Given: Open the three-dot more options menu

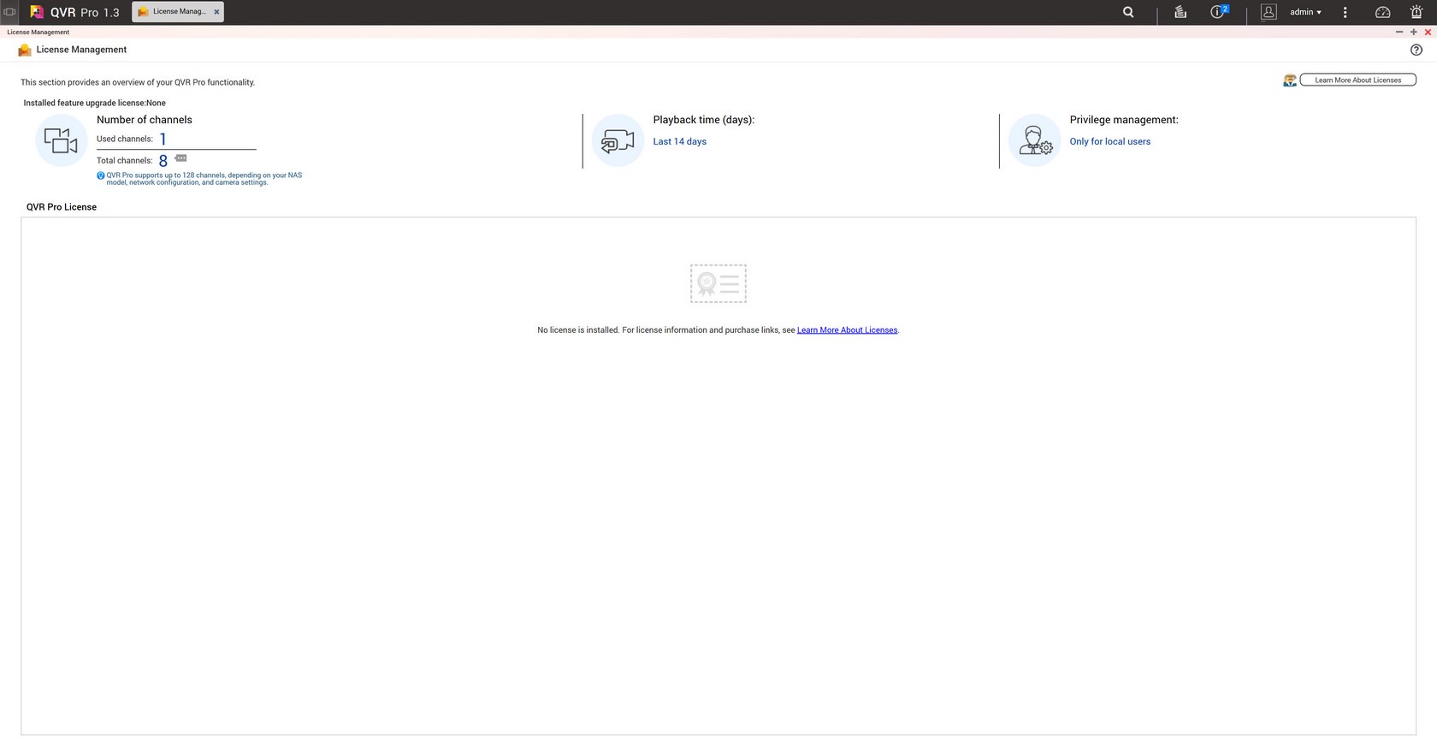Looking at the screenshot, I should click(1345, 12).
